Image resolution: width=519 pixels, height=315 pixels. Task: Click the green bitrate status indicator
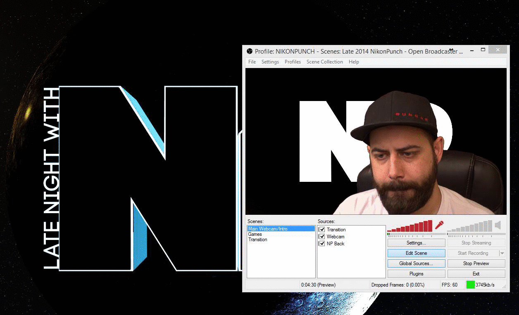(x=470, y=284)
